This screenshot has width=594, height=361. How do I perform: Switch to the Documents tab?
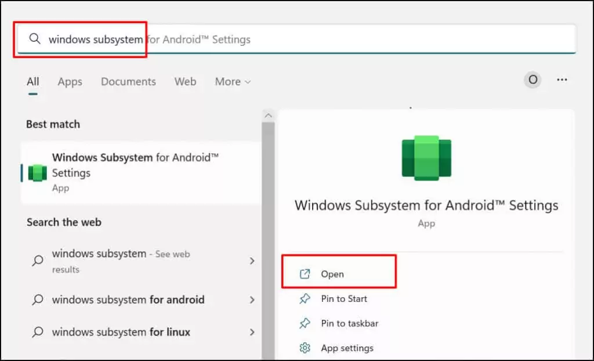(128, 81)
